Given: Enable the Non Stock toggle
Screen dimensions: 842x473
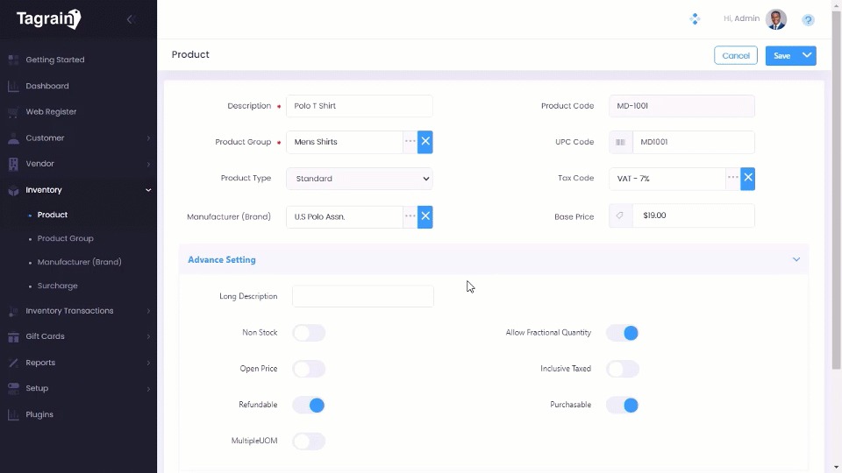Looking at the screenshot, I should 309,333.
